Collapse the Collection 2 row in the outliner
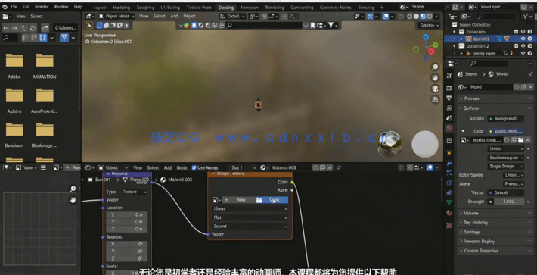Screen dimensions: 537x275 click(455, 46)
